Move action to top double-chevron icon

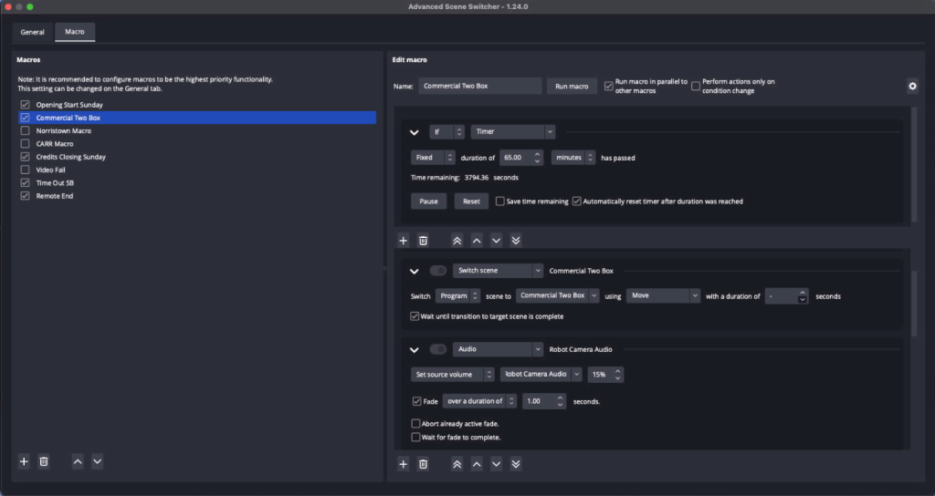457,464
